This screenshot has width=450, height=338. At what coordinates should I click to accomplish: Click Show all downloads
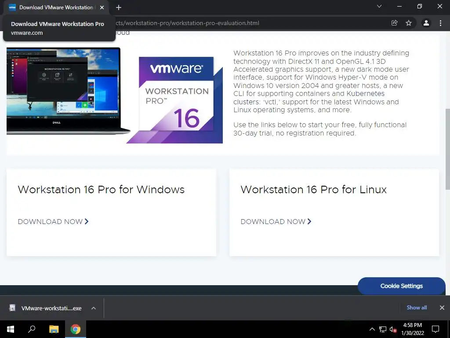[417, 308]
